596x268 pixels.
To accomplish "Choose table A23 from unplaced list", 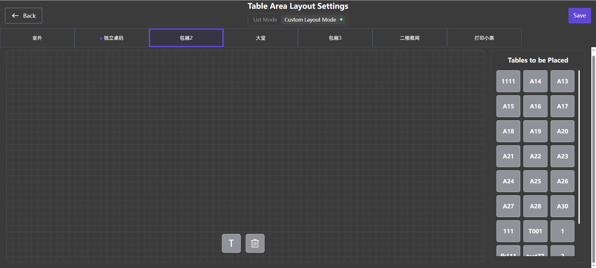I will coord(562,156).
